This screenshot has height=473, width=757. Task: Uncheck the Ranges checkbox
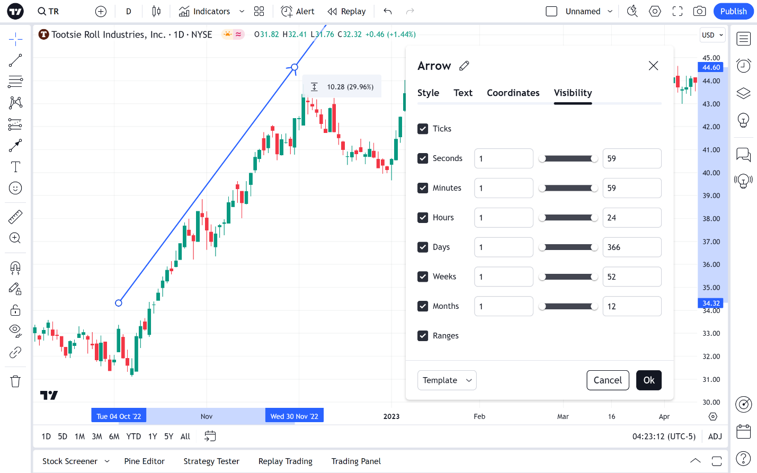[423, 336]
